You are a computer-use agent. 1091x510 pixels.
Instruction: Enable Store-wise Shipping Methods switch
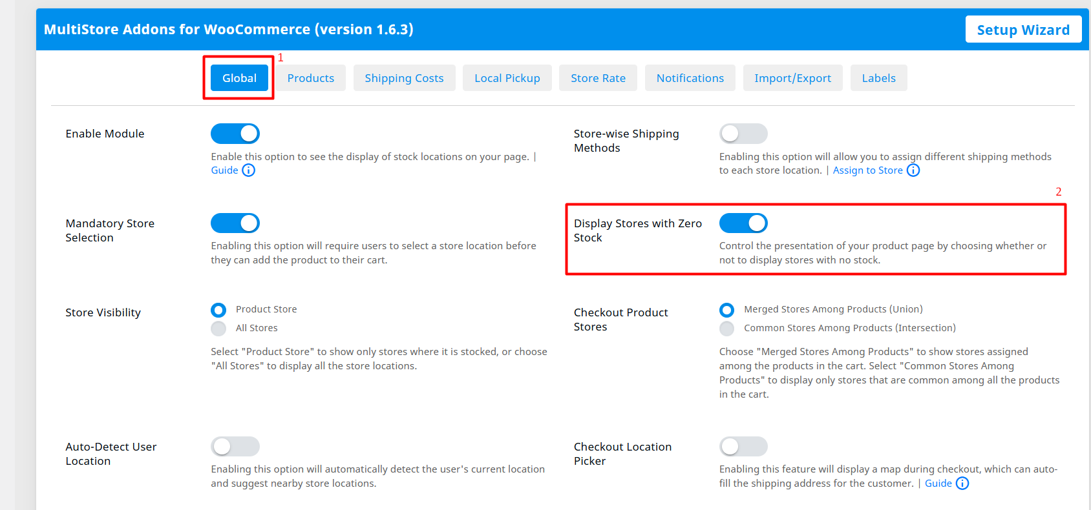pyautogui.click(x=743, y=134)
